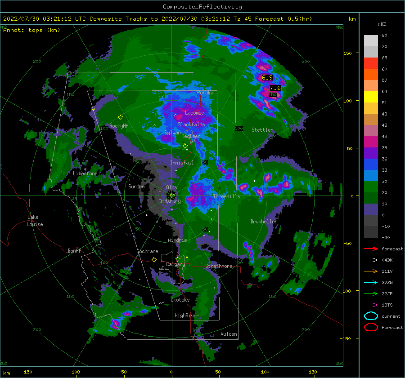Image resolution: width=405 pixels, height=378 pixels.
Task: Click the Okotoks label
Action: pos(180,300)
